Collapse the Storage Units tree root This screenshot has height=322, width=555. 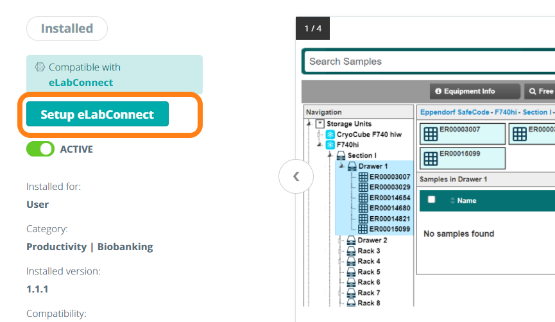pos(310,124)
